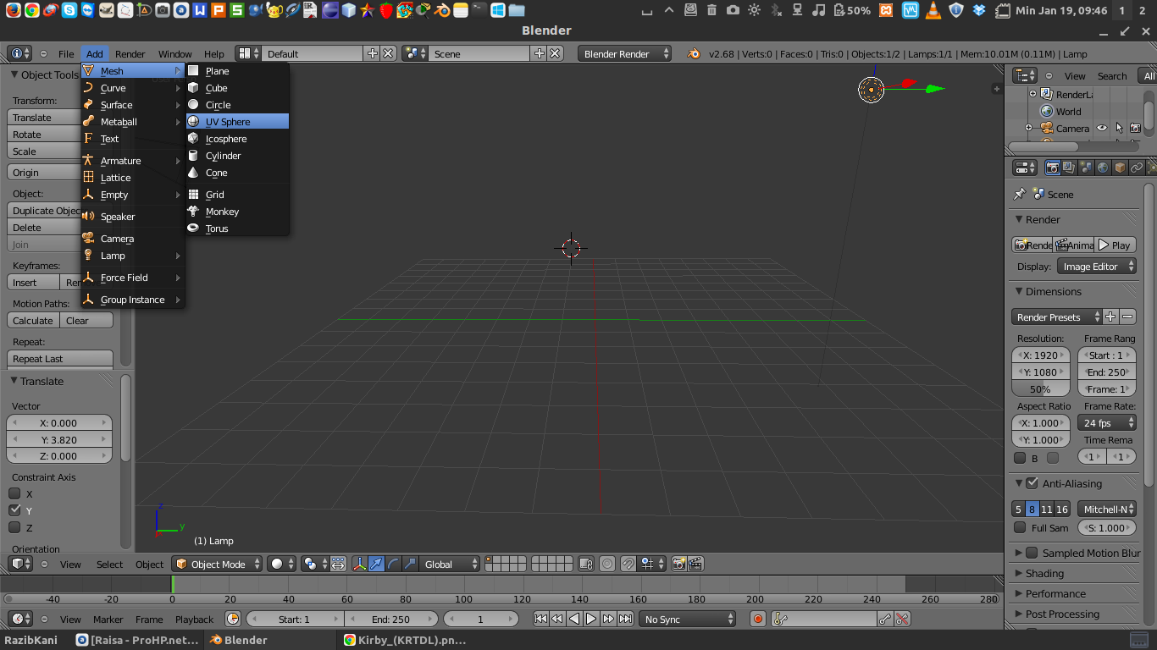Click the use preview range clock icon
The width and height of the screenshot is (1157, 650).
[x=233, y=619]
